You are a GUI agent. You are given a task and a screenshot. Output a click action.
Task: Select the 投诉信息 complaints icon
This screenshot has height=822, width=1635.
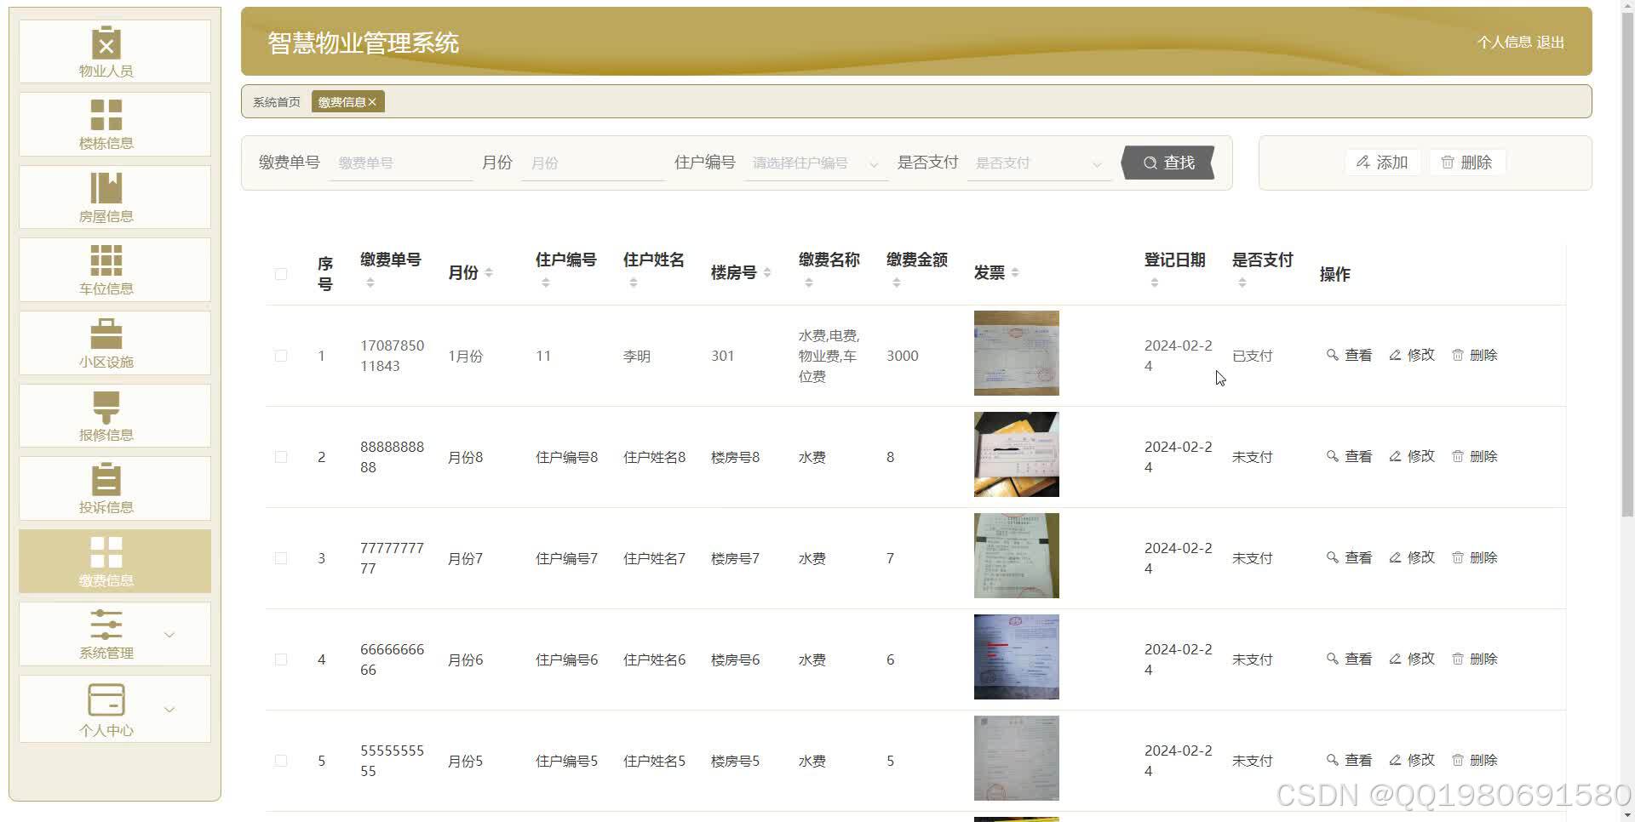coord(106,482)
